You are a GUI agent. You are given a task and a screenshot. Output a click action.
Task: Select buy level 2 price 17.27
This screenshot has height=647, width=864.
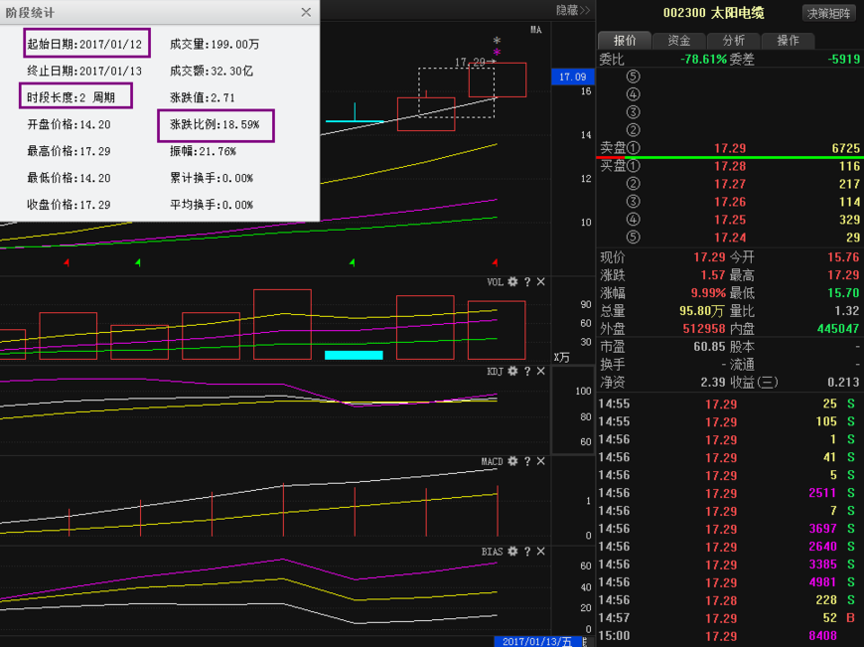coord(730,184)
